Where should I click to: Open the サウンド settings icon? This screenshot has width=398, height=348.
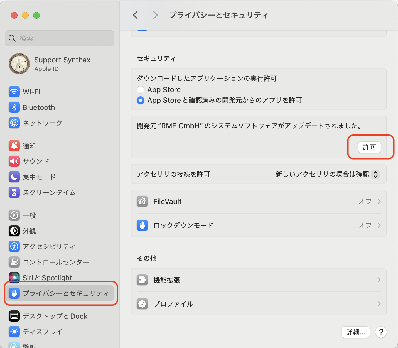[14, 161]
